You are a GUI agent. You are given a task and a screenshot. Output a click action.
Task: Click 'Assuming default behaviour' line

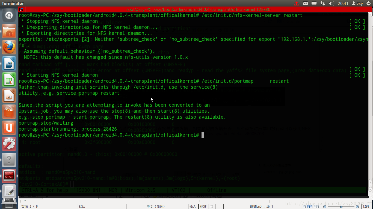pos(90,51)
